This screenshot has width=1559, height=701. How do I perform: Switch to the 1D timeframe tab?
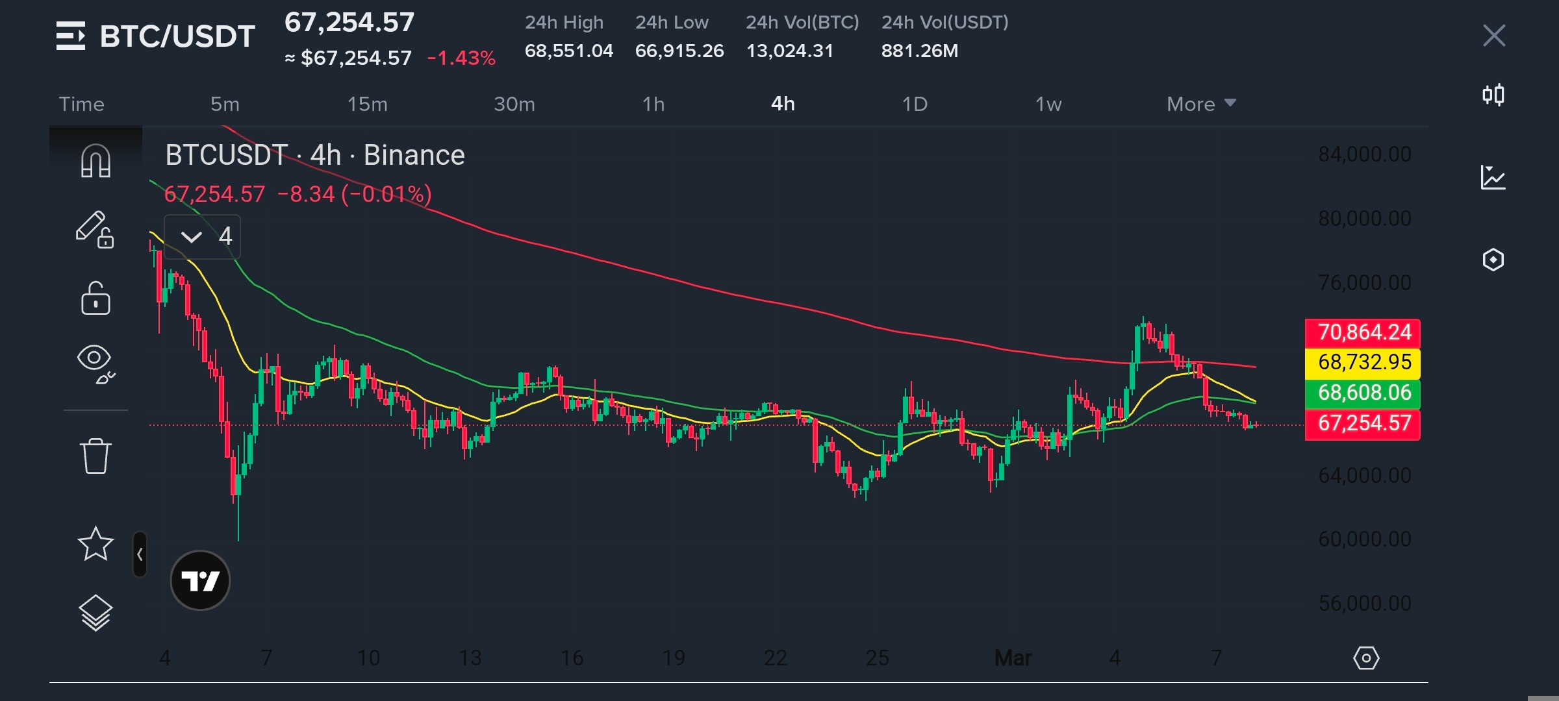(915, 104)
